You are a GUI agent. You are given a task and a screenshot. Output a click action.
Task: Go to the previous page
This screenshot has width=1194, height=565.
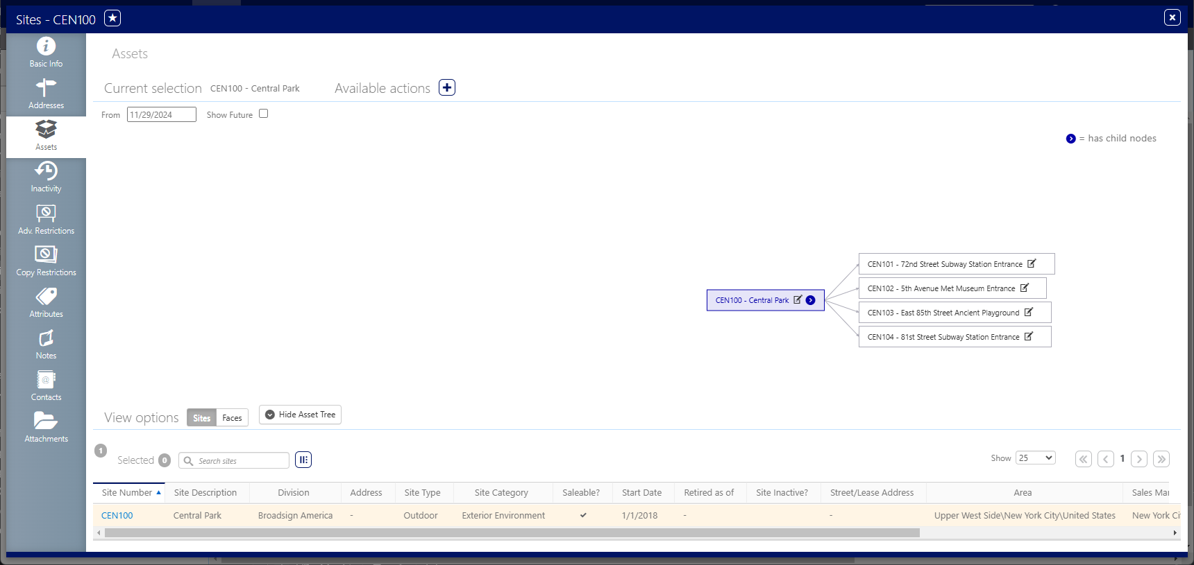(1106, 459)
